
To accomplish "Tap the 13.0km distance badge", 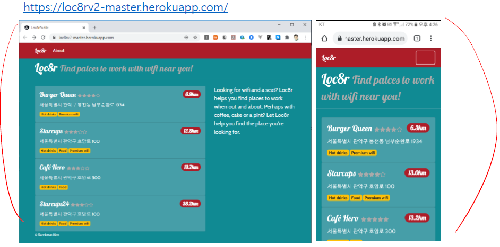I will (417, 172).
